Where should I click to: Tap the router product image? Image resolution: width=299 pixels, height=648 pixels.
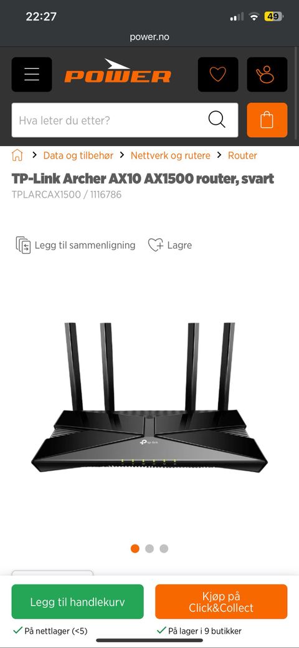pos(149,397)
